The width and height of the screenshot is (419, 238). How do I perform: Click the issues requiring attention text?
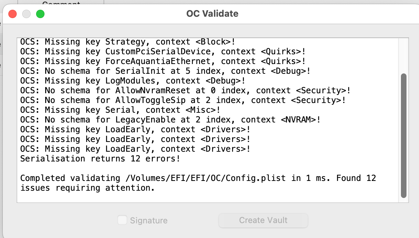coord(87,188)
